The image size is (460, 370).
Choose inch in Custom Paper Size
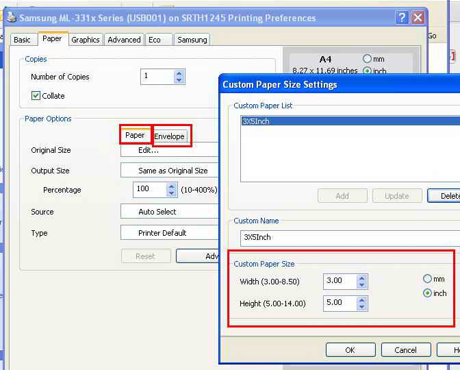427,293
